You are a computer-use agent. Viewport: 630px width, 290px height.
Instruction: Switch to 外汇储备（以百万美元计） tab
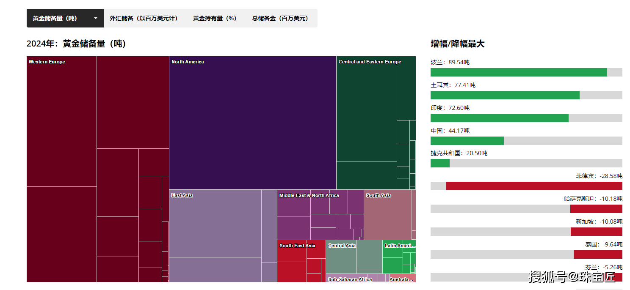[144, 19]
